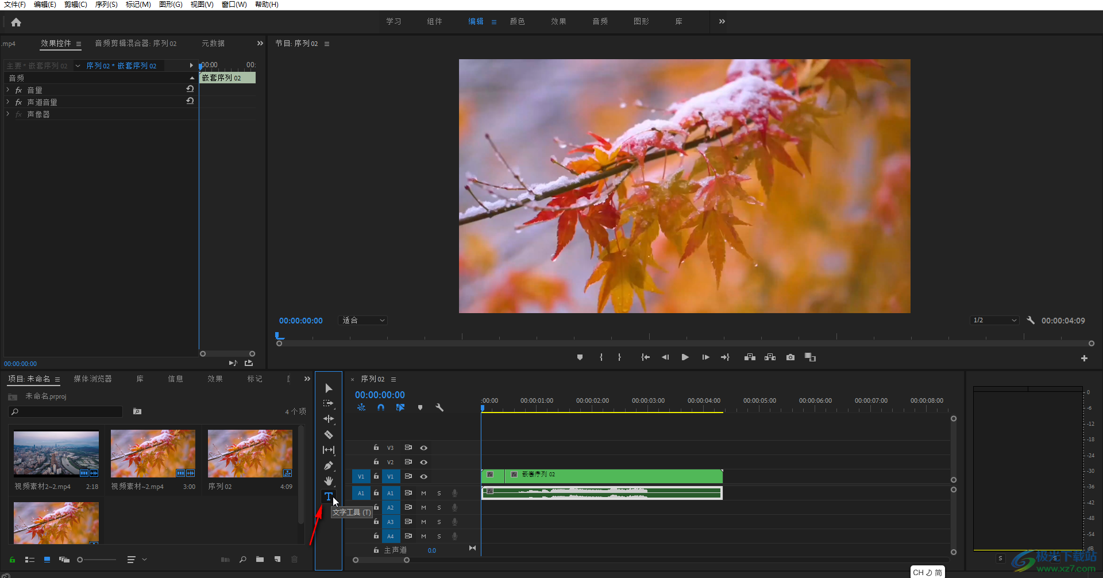
Task: Toggle sync lock on track A3
Action: click(x=408, y=522)
